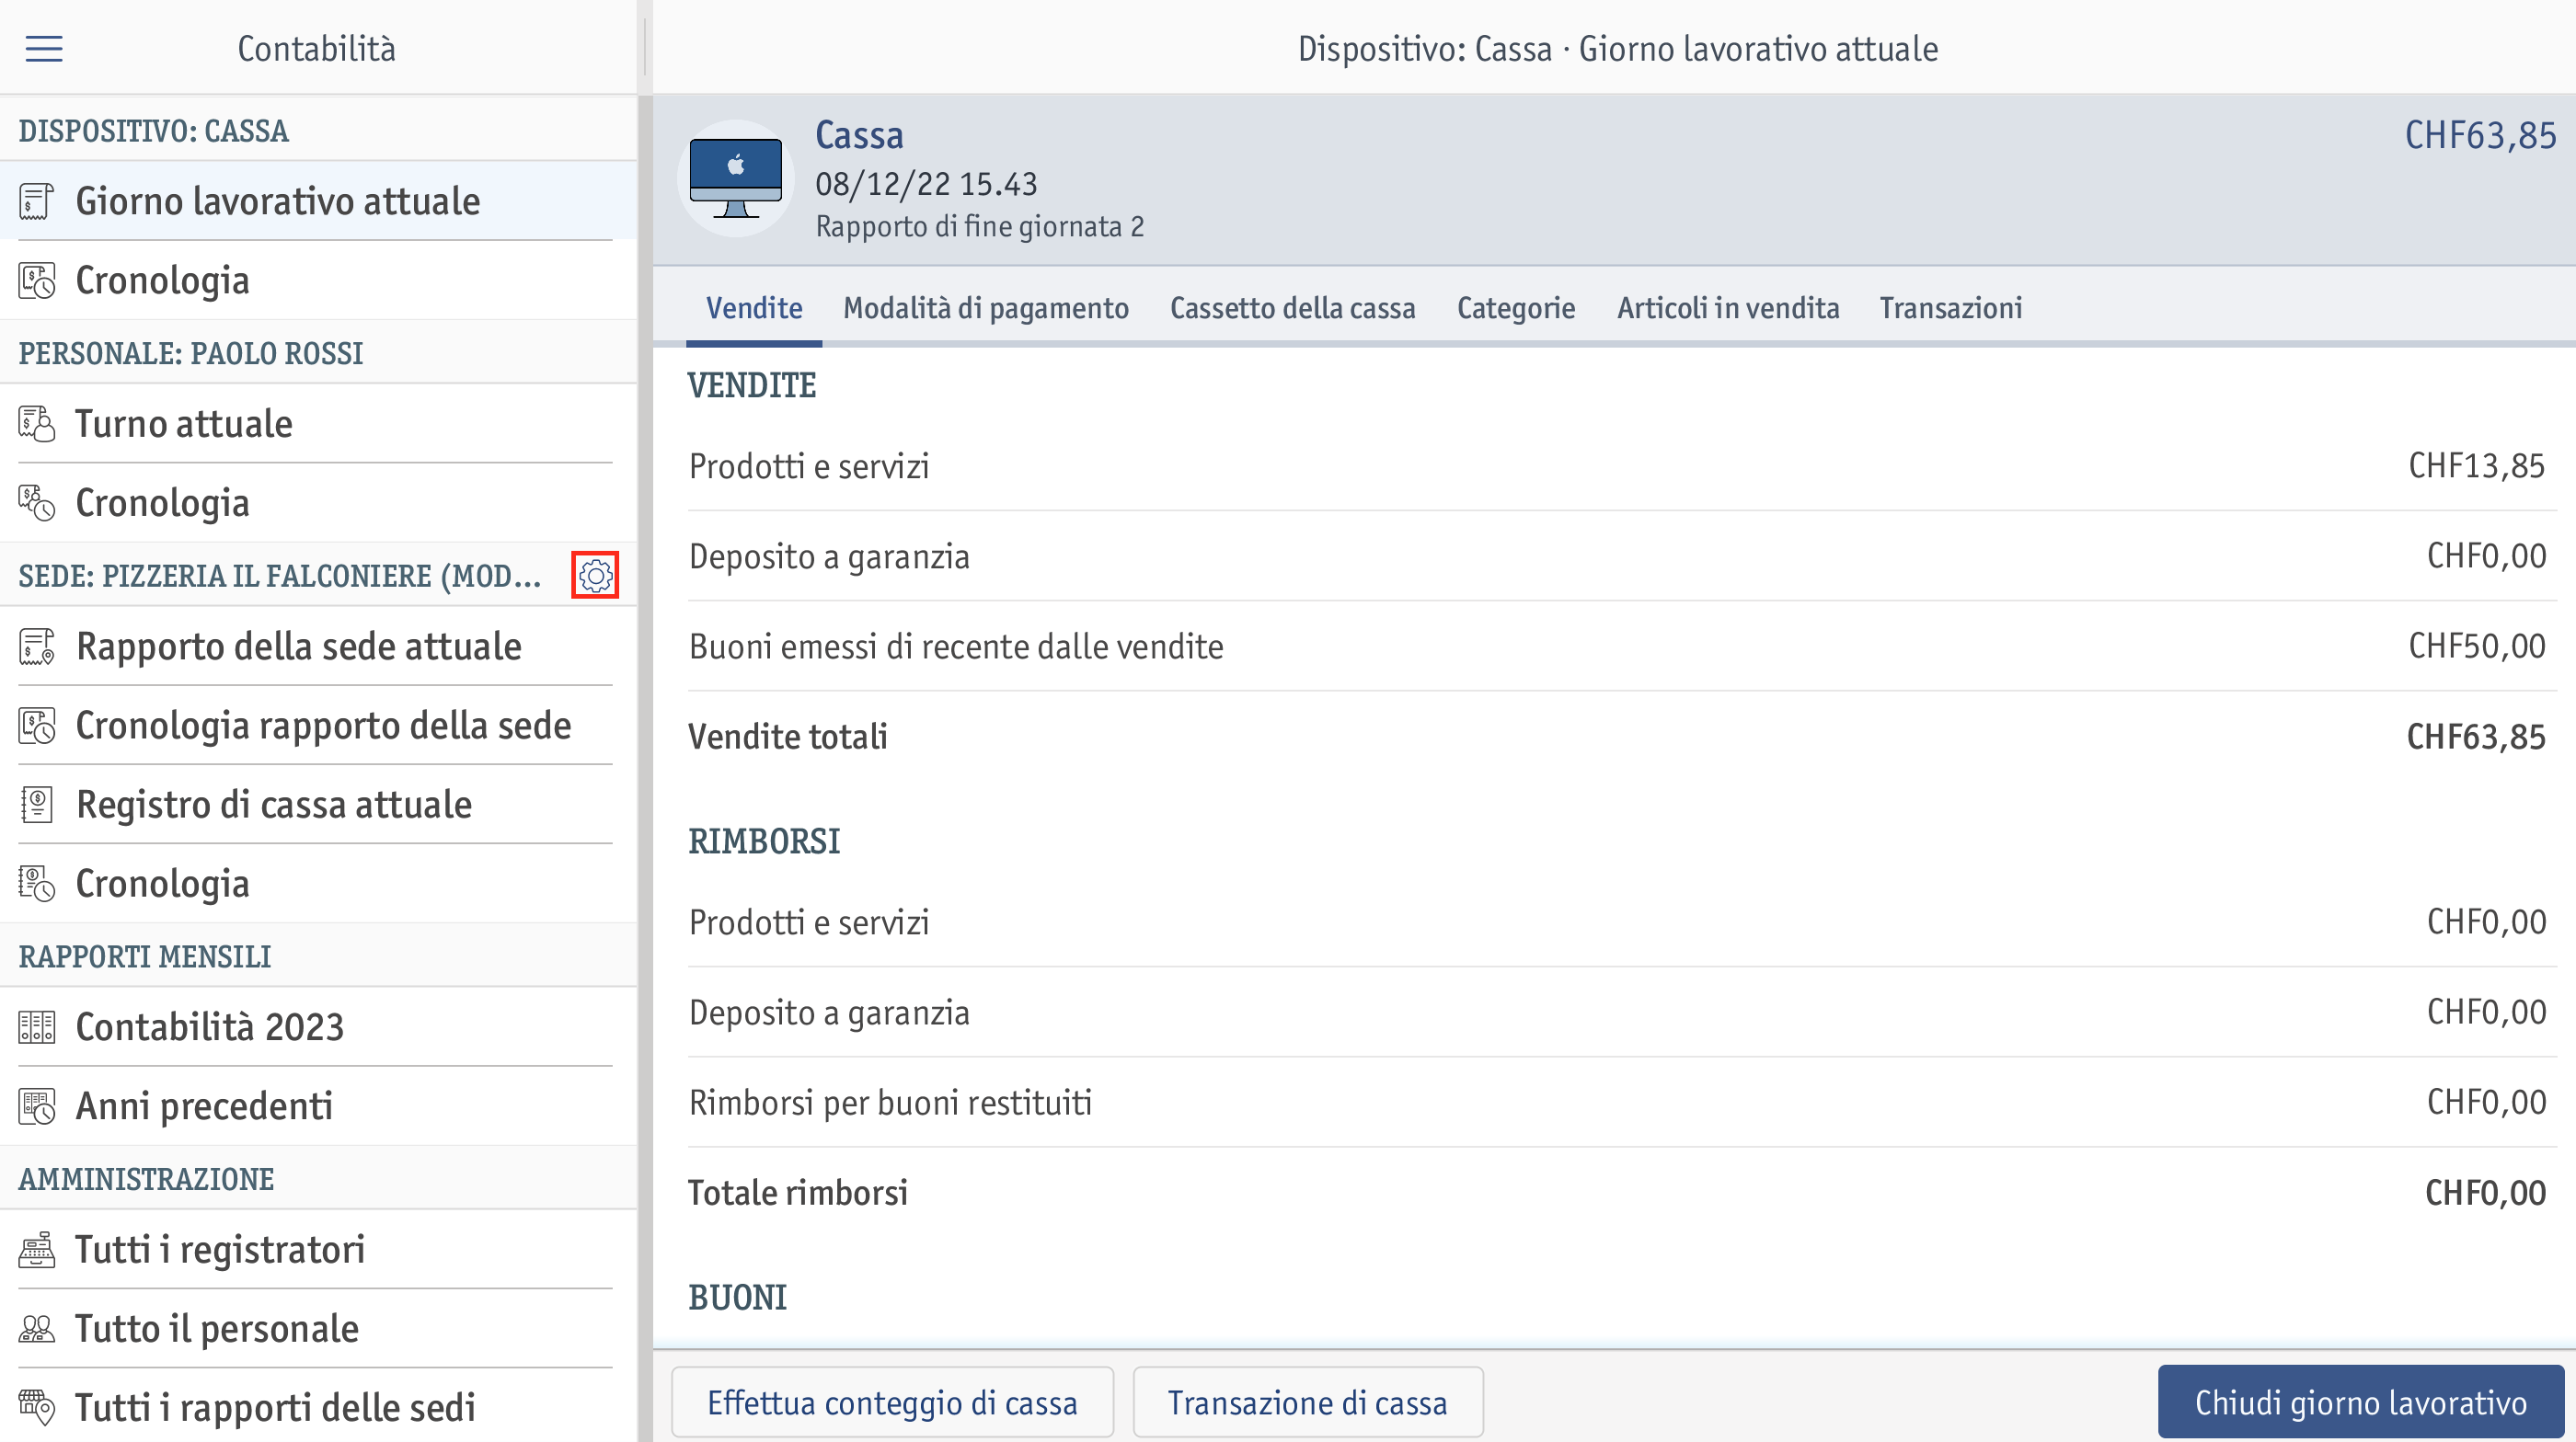Select the Registro di cassa attuale icon
The image size is (2576, 1442).
coord(37,805)
